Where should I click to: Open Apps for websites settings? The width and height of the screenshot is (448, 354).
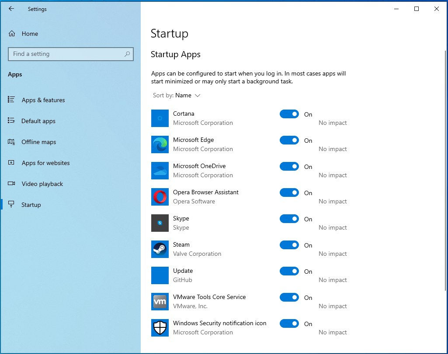45,163
